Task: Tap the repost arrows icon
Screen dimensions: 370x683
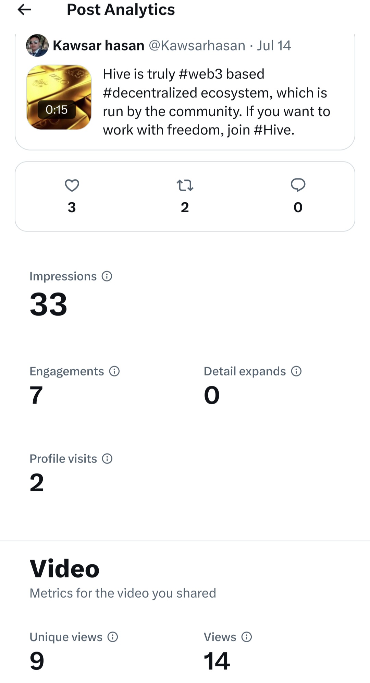Action: pos(185,185)
